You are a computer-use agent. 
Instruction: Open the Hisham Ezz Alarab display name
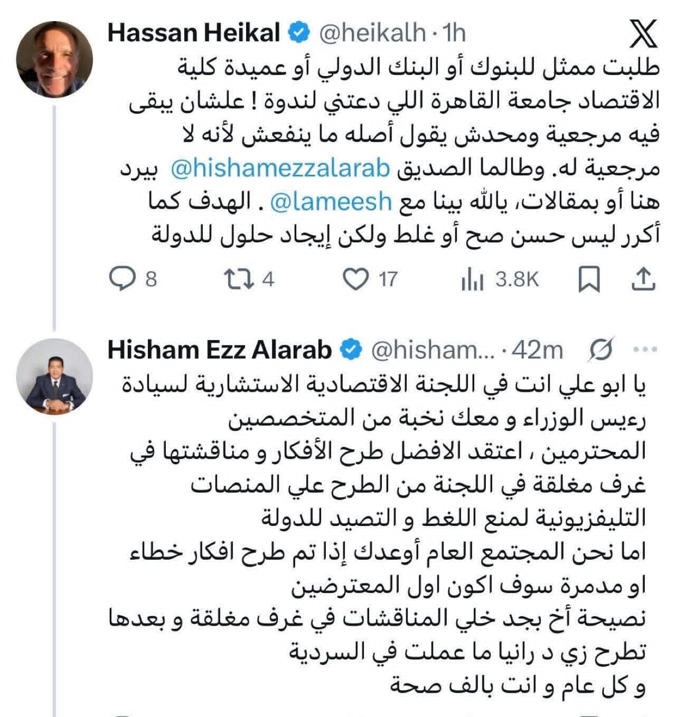[x=220, y=350]
